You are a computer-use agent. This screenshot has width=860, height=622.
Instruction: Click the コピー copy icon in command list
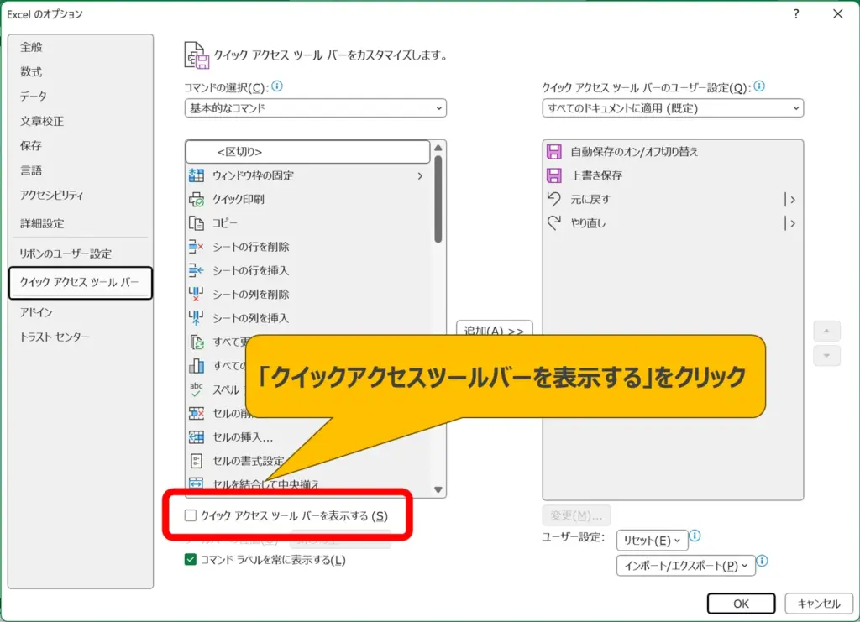click(197, 223)
